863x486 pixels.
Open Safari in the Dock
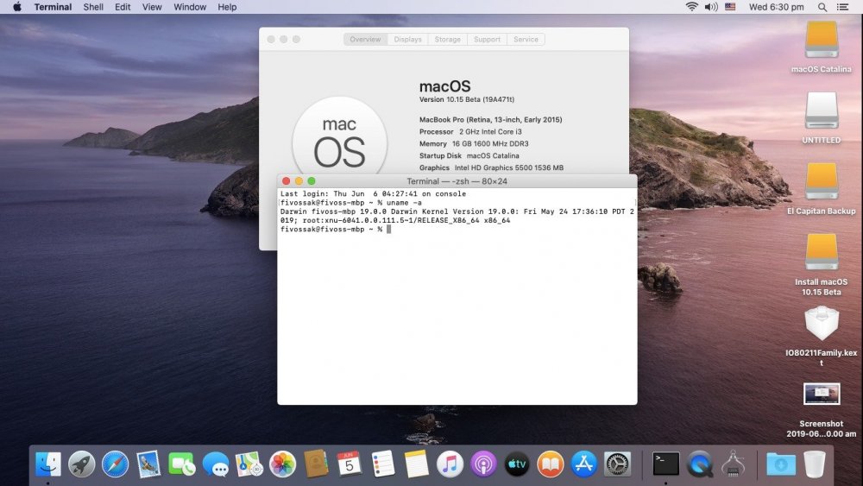pyautogui.click(x=115, y=464)
